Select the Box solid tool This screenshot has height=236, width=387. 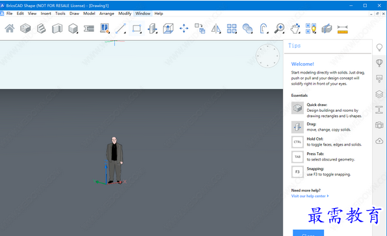pyautogui.click(x=73, y=29)
